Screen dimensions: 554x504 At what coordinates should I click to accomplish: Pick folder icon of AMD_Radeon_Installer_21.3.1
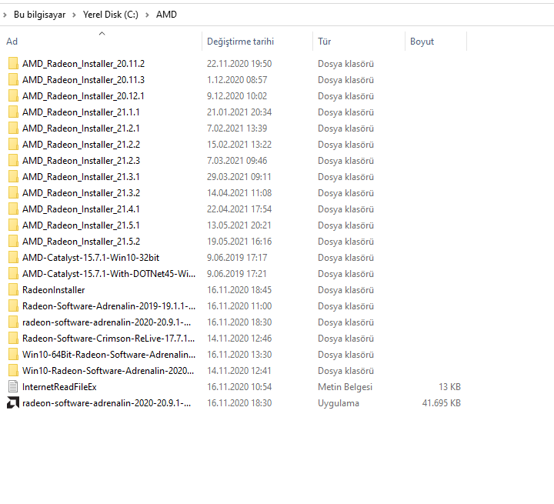tap(13, 177)
